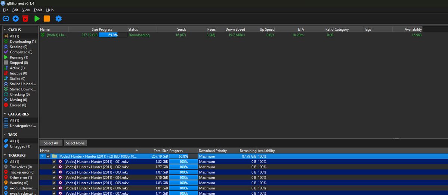Sort torrents by ETA column header
This screenshot has width=448, height=195.
click(x=291, y=30)
